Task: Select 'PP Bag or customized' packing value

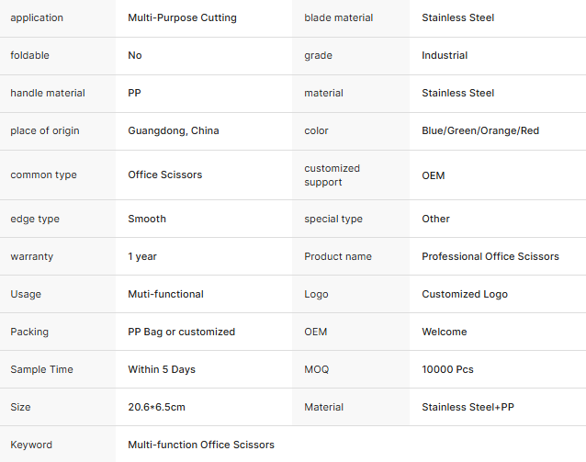Action: coord(181,332)
